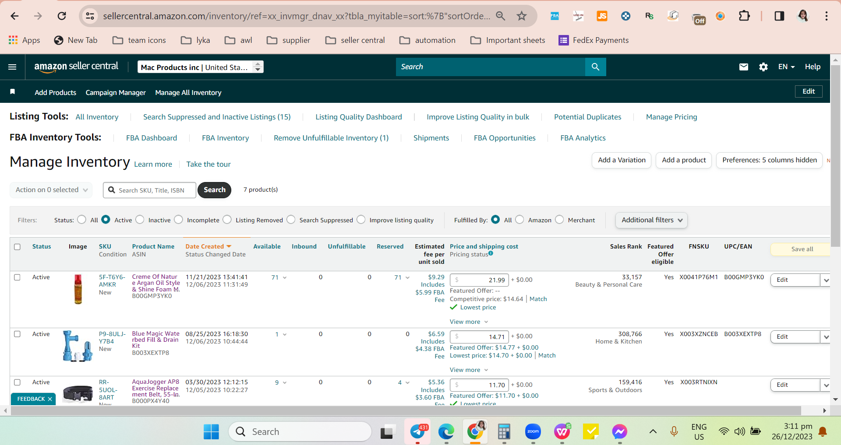Toggle the browser side panel icon
This screenshot has width=841, height=445.
click(x=779, y=16)
